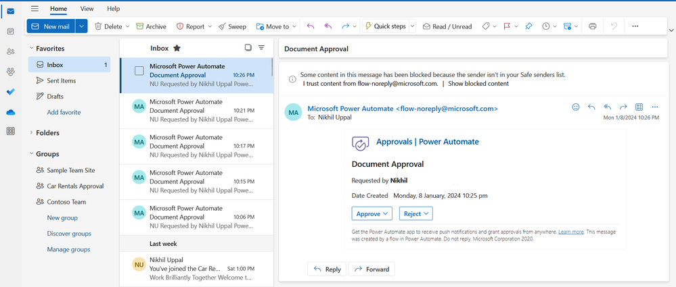676x287 pixels.
Task: Click the Reply button below the message
Action: [x=327, y=269]
